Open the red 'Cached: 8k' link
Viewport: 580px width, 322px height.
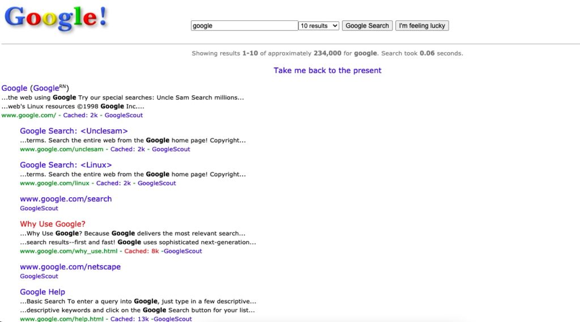pyautogui.click(x=141, y=251)
